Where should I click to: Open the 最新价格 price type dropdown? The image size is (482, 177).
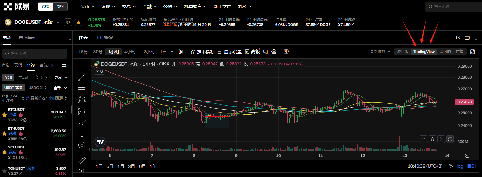point(380,52)
